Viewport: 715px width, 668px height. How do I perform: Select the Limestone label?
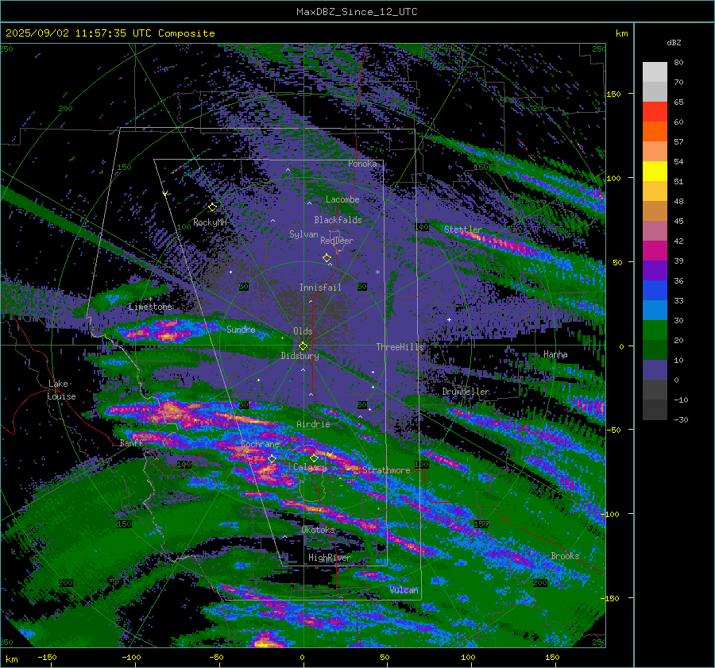150,307
